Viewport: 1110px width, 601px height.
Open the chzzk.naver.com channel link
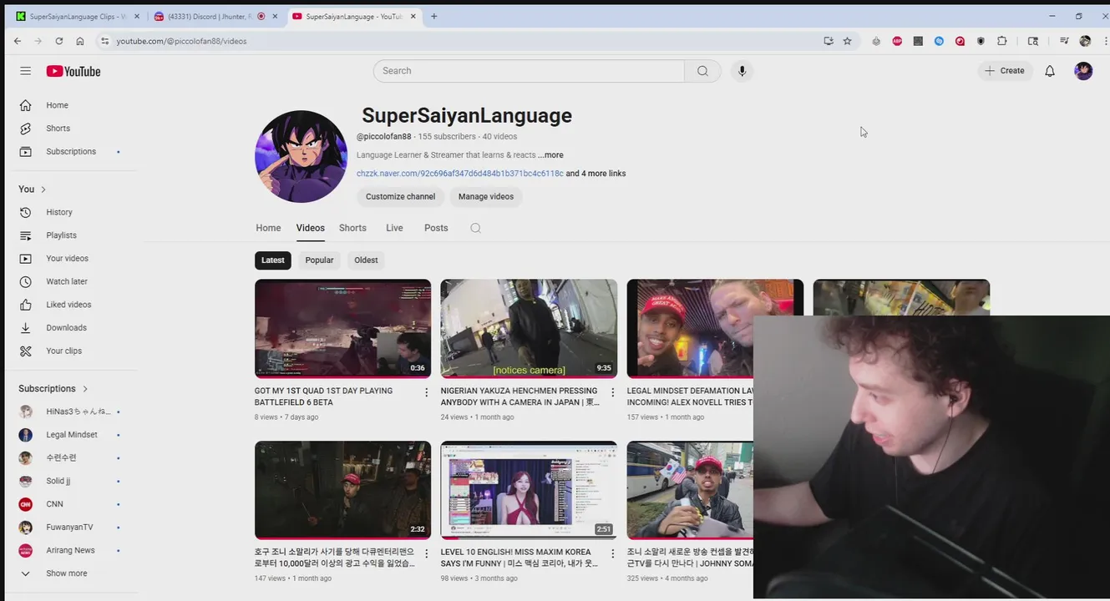coord(460,174)
